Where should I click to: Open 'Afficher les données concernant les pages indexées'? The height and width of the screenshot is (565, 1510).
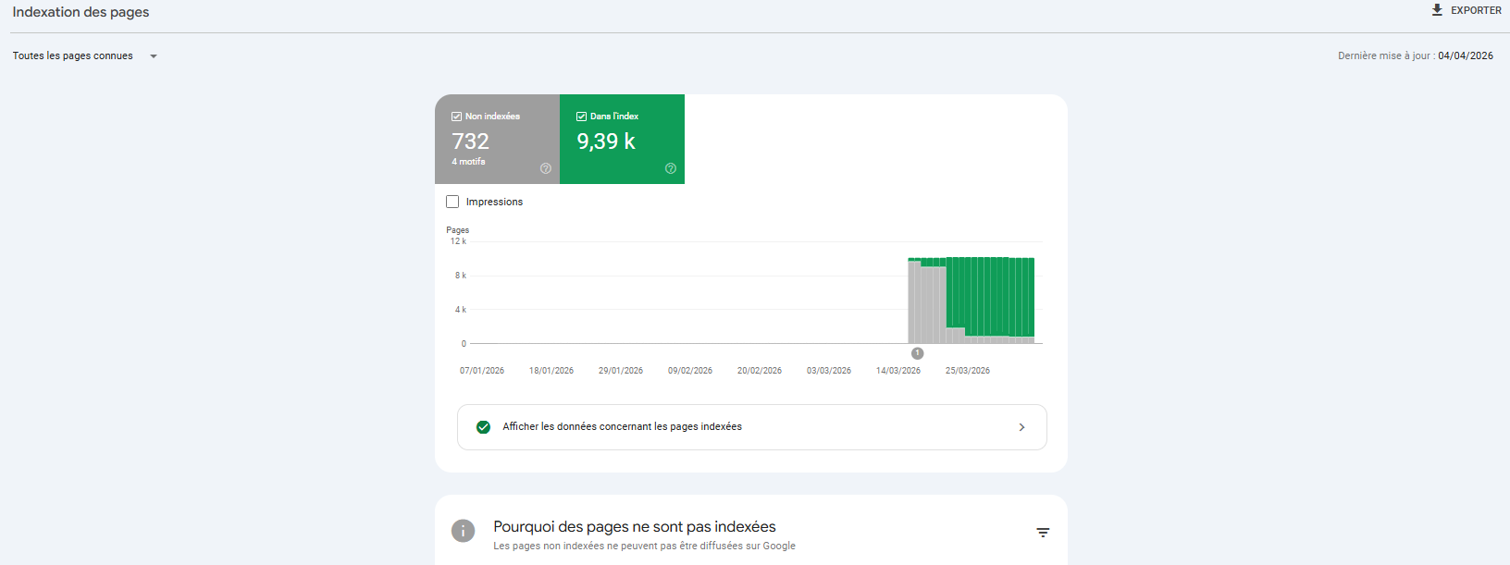point(752,427)
